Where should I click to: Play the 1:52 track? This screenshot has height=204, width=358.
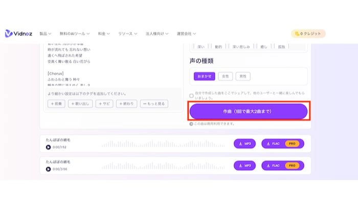click(48, 147)
